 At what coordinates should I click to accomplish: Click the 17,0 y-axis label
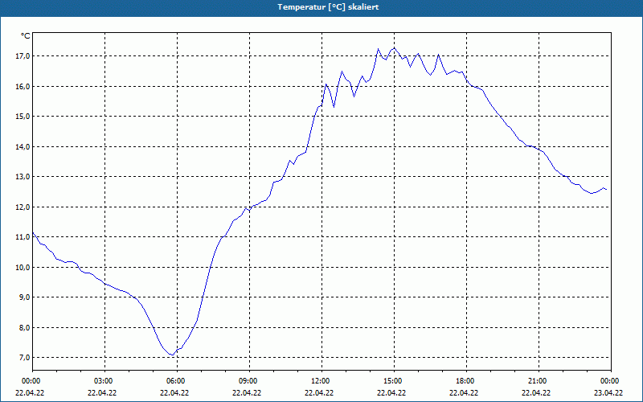(x=23, y=55)
